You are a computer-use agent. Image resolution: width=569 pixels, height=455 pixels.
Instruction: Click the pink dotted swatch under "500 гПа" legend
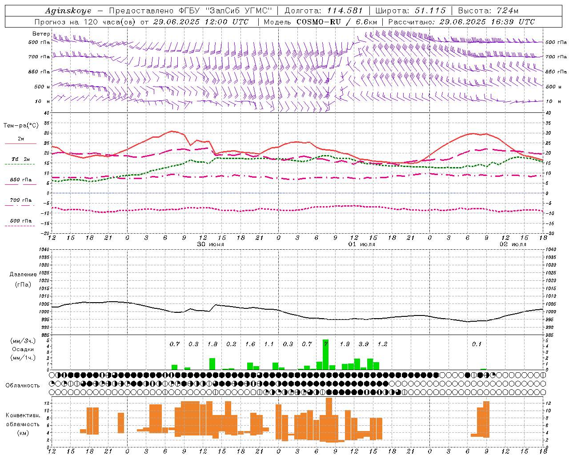20,226
